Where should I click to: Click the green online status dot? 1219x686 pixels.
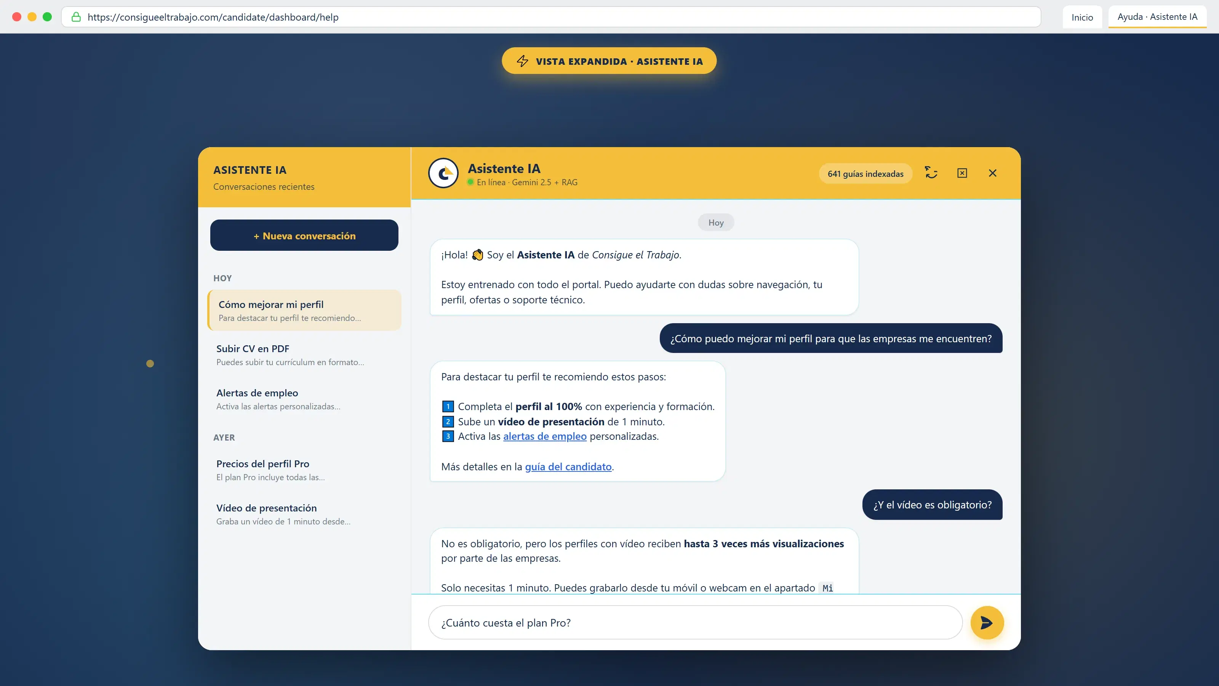point(471,182)
